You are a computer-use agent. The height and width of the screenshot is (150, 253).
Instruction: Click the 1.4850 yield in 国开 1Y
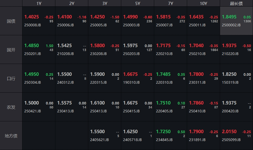click(x=32, y=46)
